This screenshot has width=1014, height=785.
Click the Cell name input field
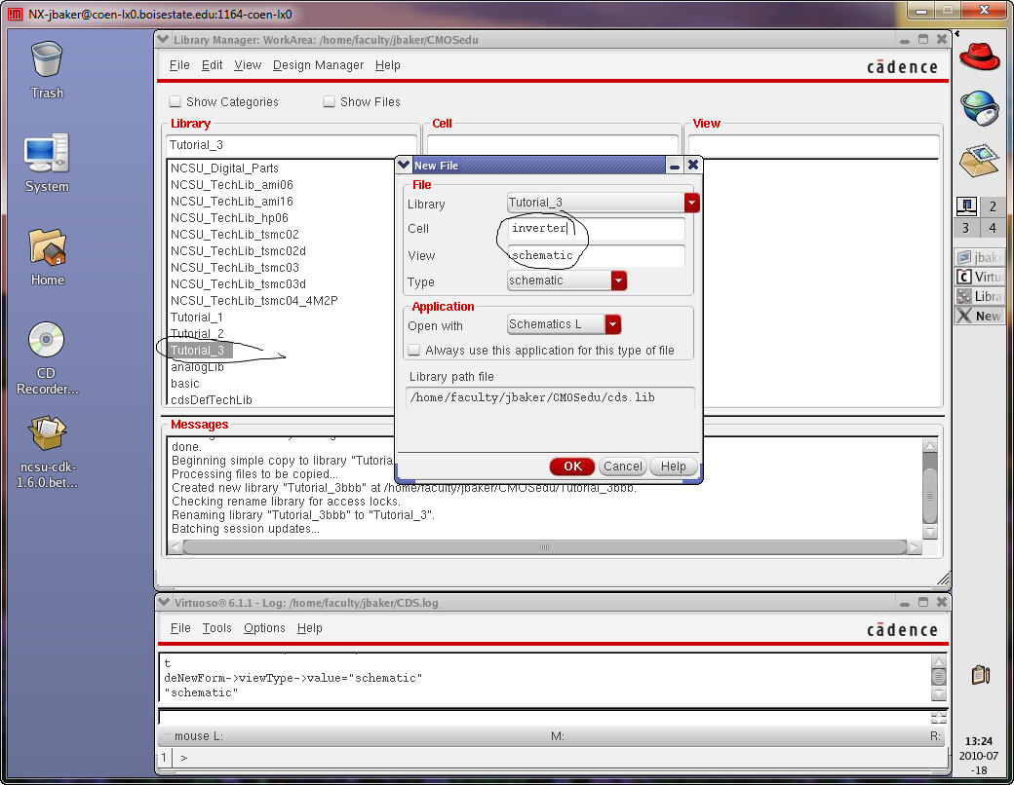[x=597, y=228]
